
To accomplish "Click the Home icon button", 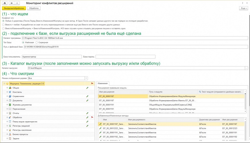I will click(x=4, y=3).
